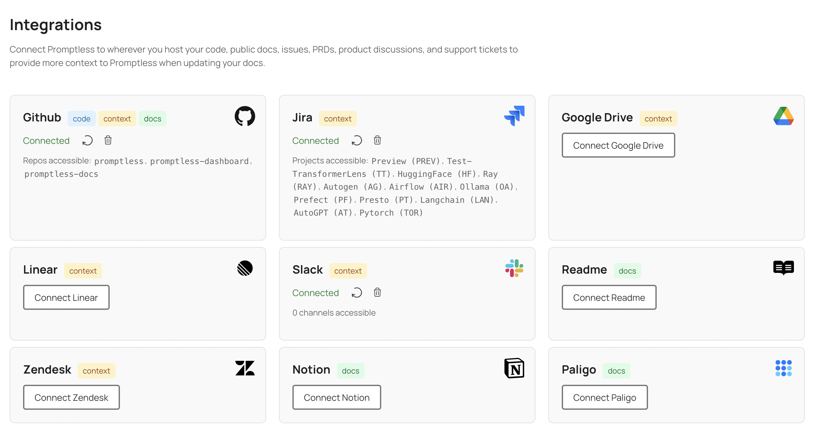Delete the Slack integration via trash icon
Viewport: 817px width, 437px height.
pos(377,293)
